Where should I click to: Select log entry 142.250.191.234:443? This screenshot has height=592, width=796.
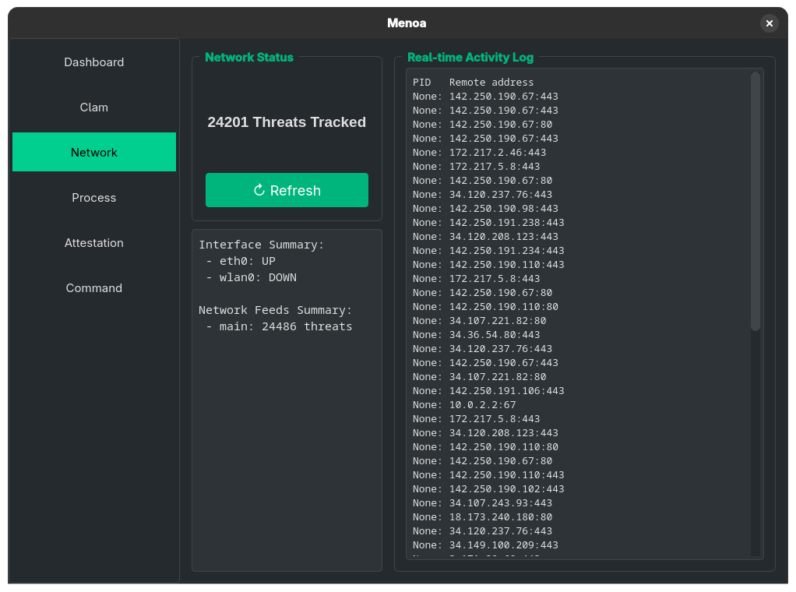488,251
